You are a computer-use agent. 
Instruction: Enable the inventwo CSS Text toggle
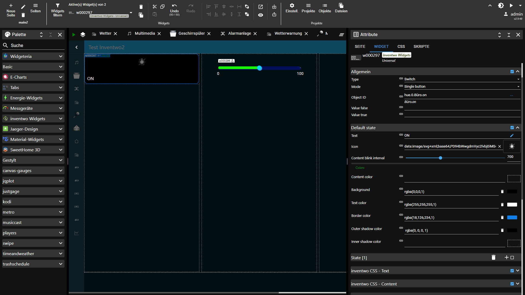pyautogui.click(x=512, y=271)
